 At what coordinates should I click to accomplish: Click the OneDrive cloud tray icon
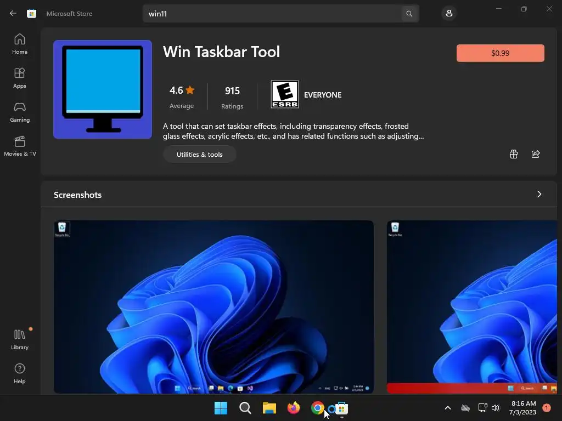coord(465,408)
